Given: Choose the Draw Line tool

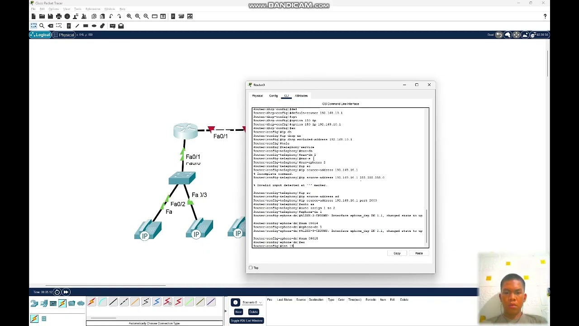Looking at the screenshot, I should [x=77, y=26].
